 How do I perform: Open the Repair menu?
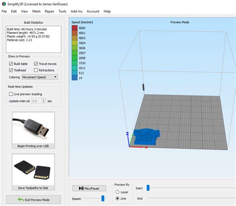49,11
